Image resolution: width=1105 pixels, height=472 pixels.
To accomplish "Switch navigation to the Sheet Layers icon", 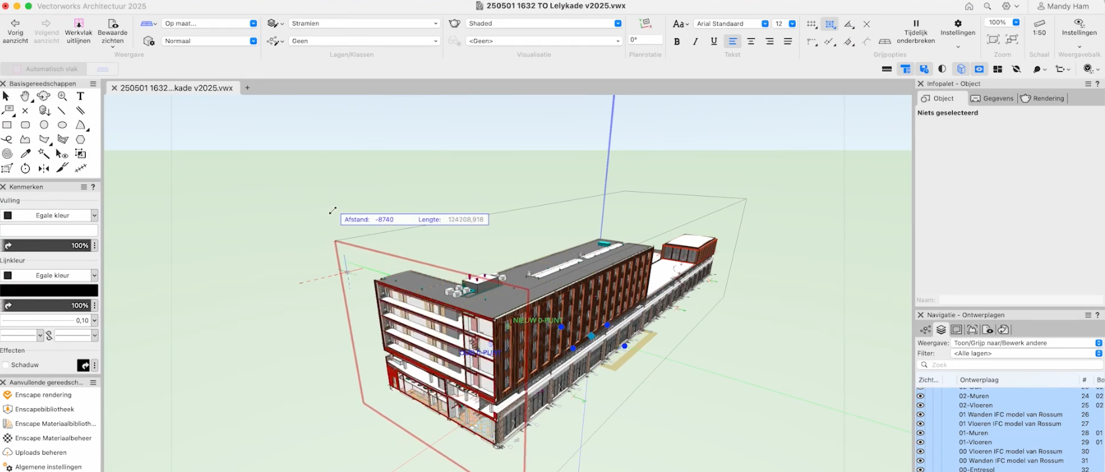I will 957,330.
